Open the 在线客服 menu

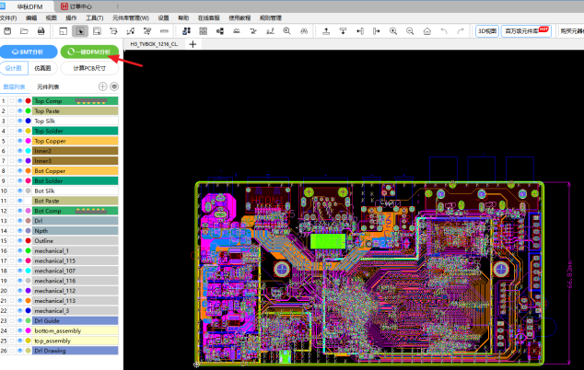pos(208,17)
